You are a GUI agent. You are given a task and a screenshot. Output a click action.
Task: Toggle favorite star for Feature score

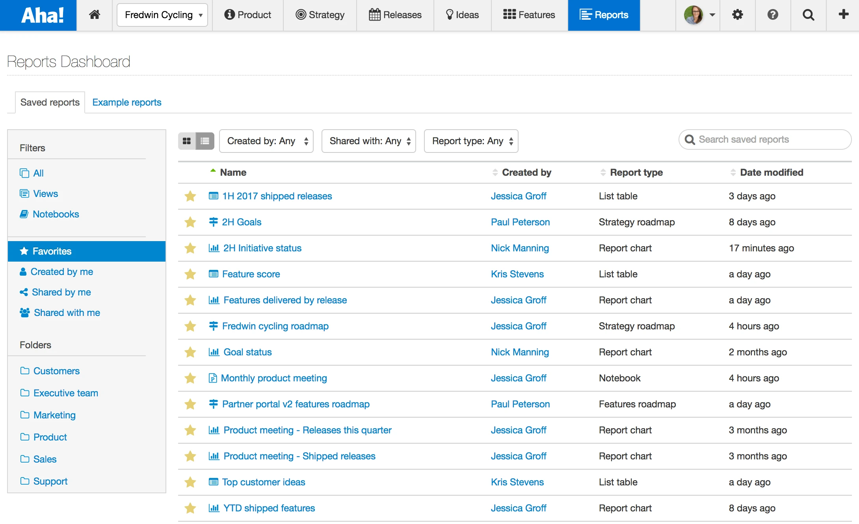(x=190, y=274)
